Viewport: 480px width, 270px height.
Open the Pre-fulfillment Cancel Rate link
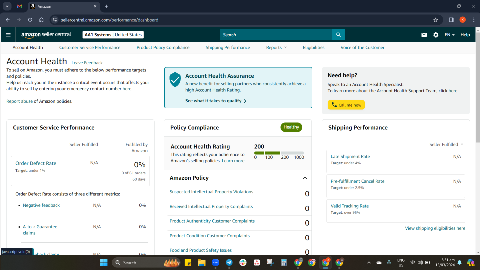pos(357,181)
